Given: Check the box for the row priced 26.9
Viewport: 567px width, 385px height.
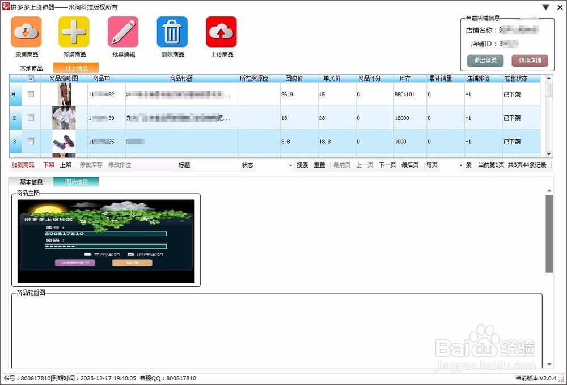Looking at the screenshot, I should (x=31, y=94).
